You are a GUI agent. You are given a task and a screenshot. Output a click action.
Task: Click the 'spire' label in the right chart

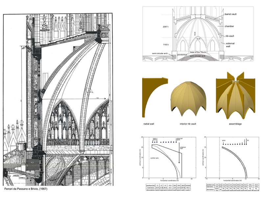pos(224,141)
